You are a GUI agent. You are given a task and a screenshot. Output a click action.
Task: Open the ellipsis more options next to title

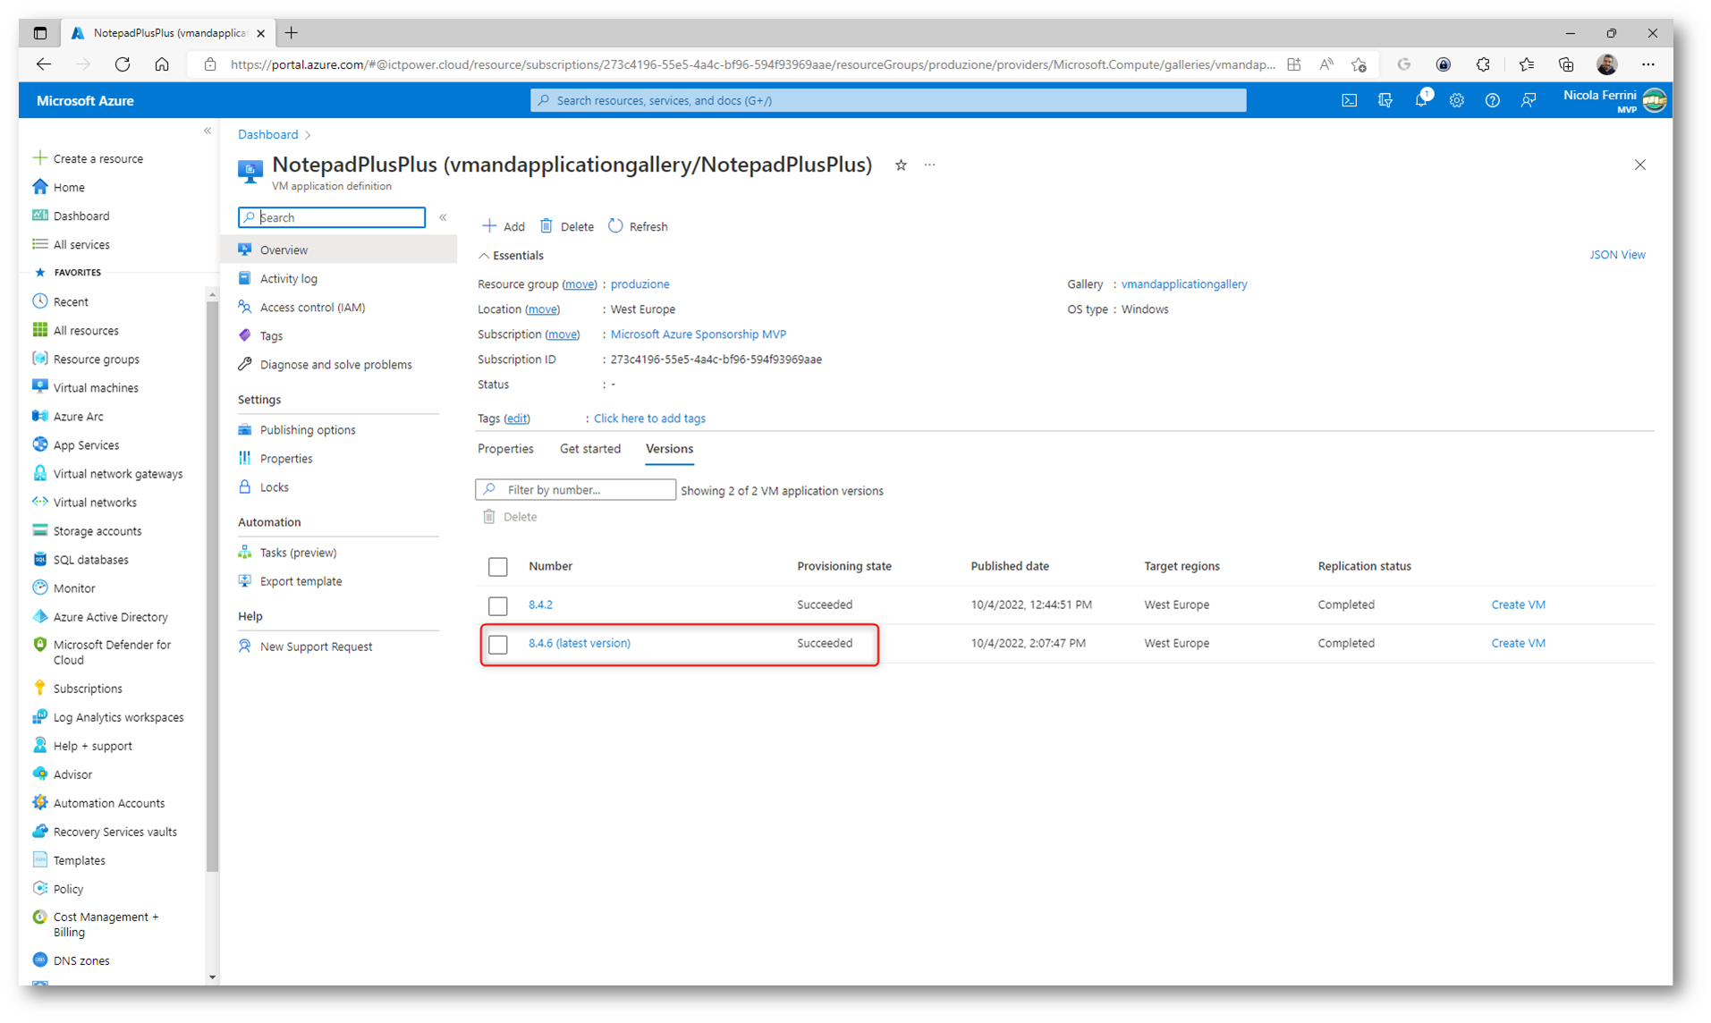point(930,165)
